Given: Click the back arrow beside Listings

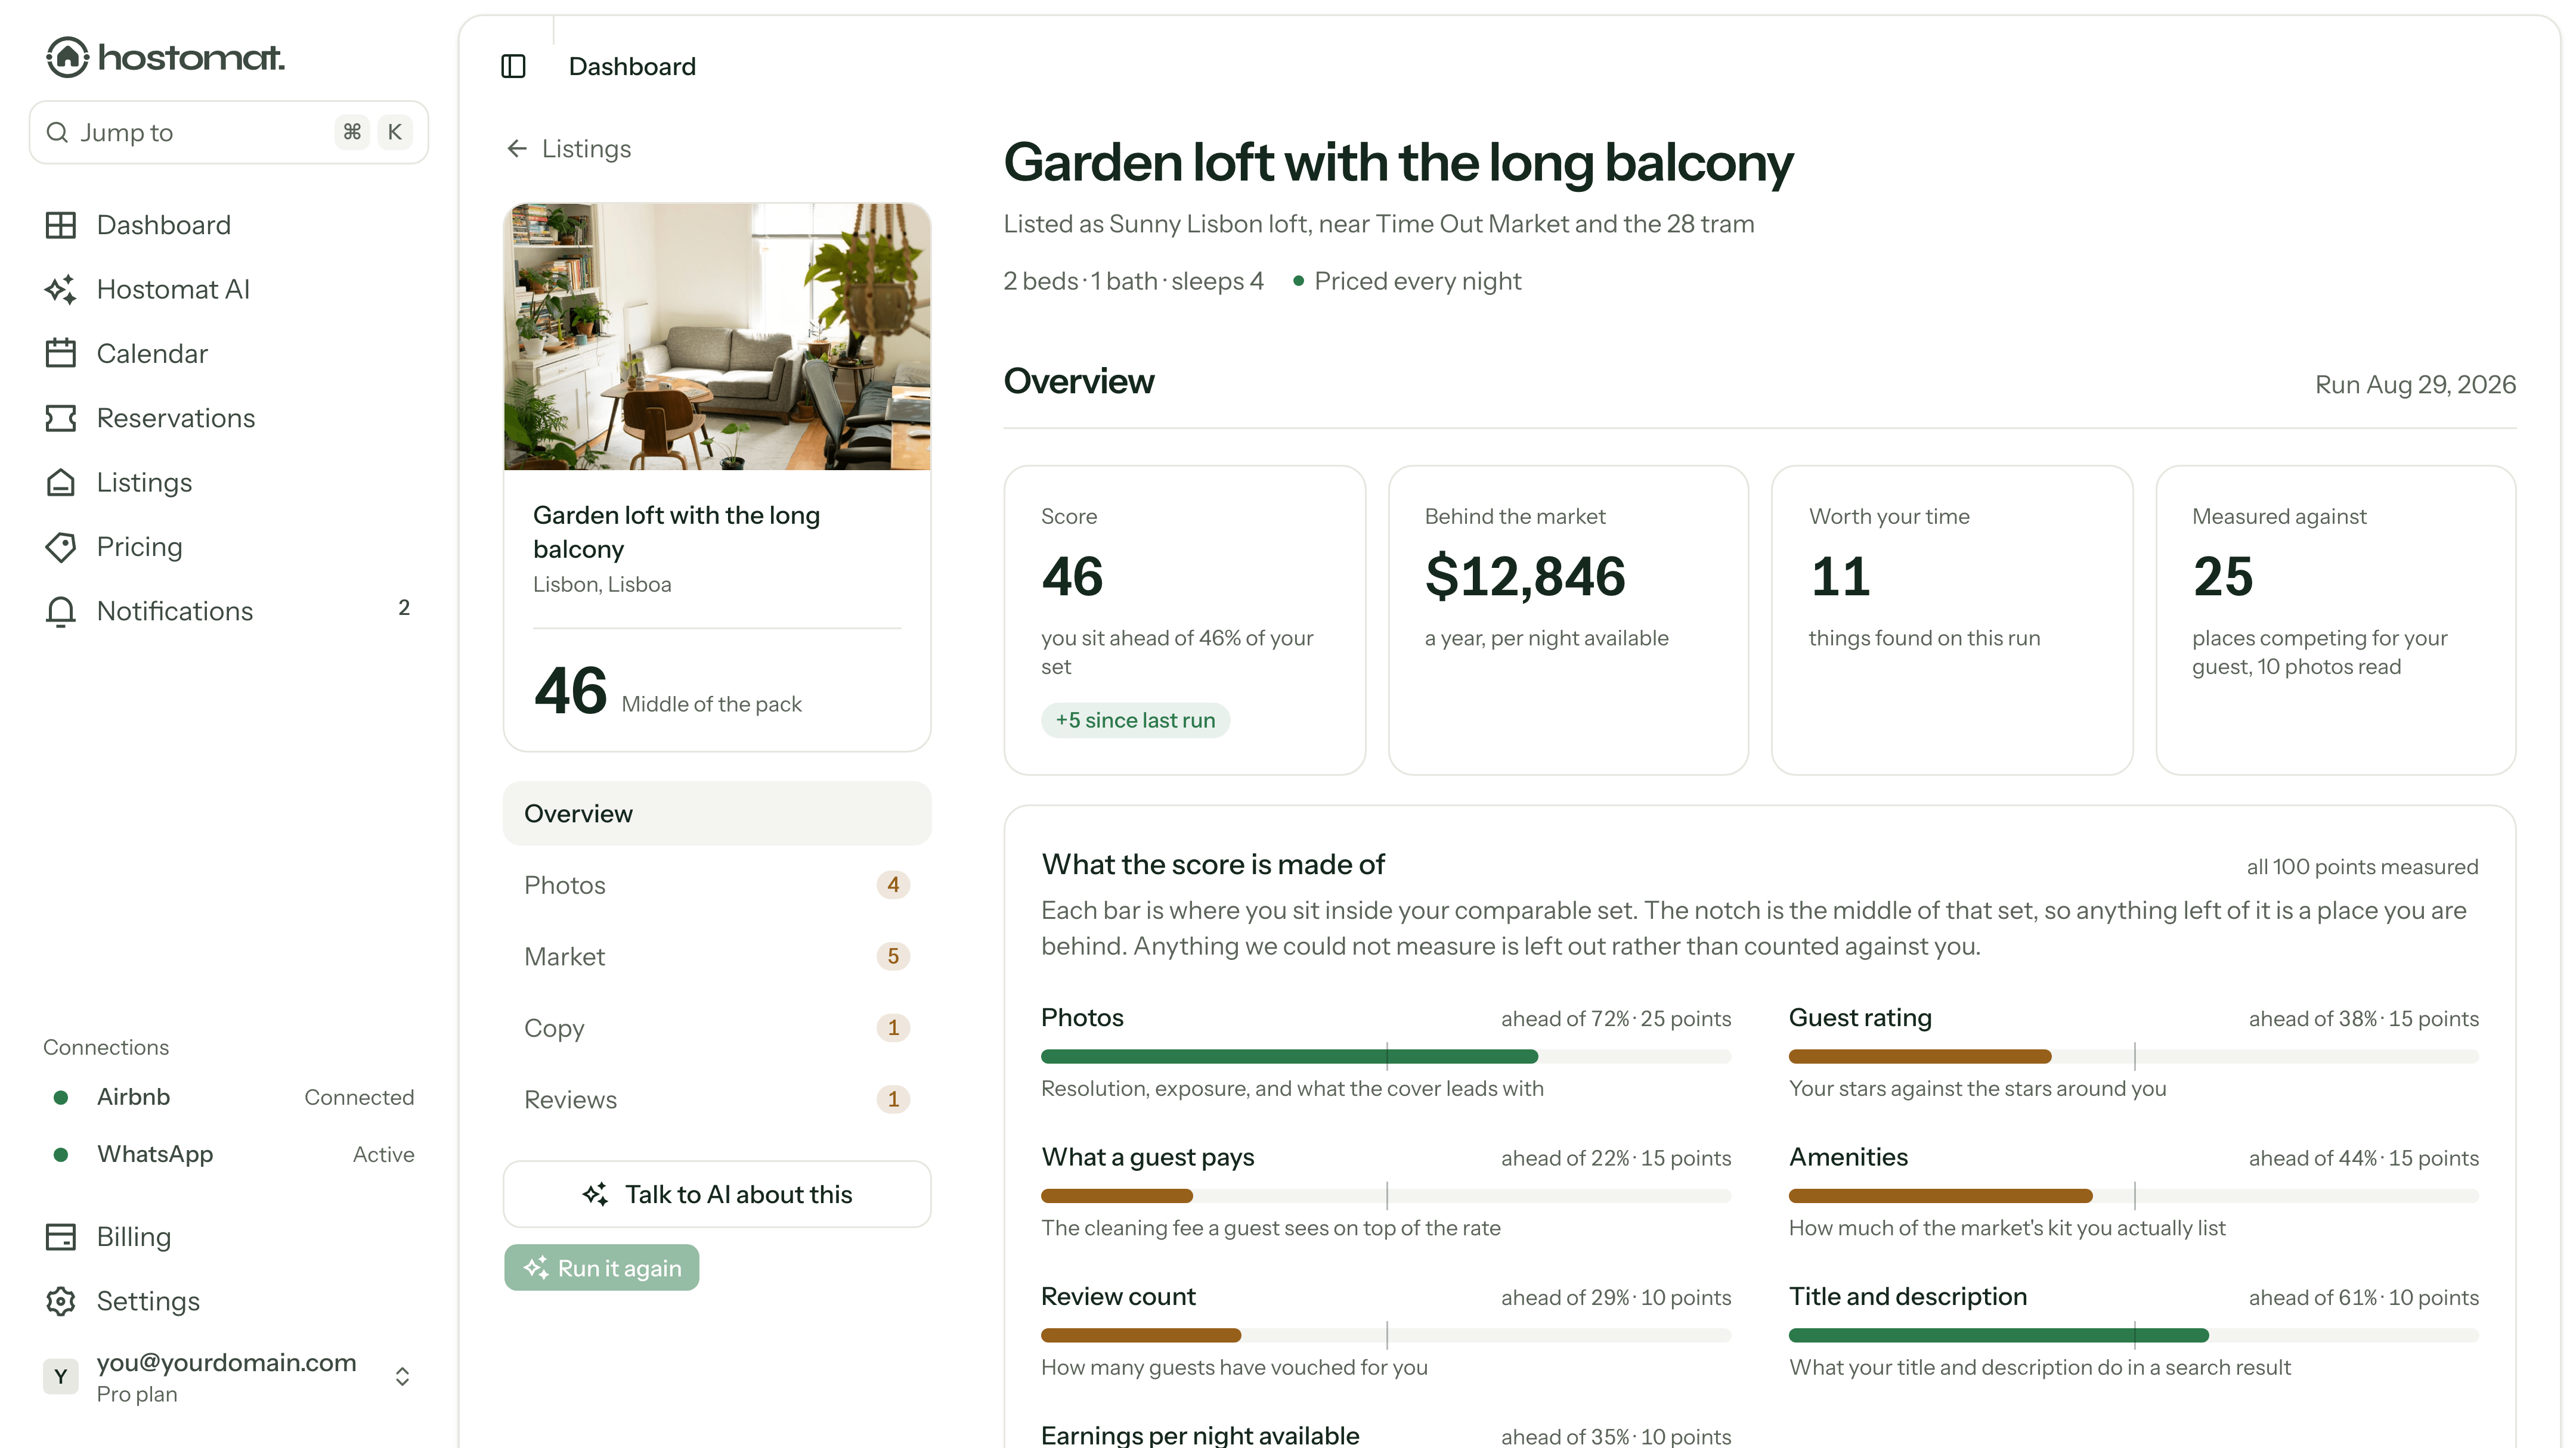Looking at the screenshot, I should pos(517,149).
